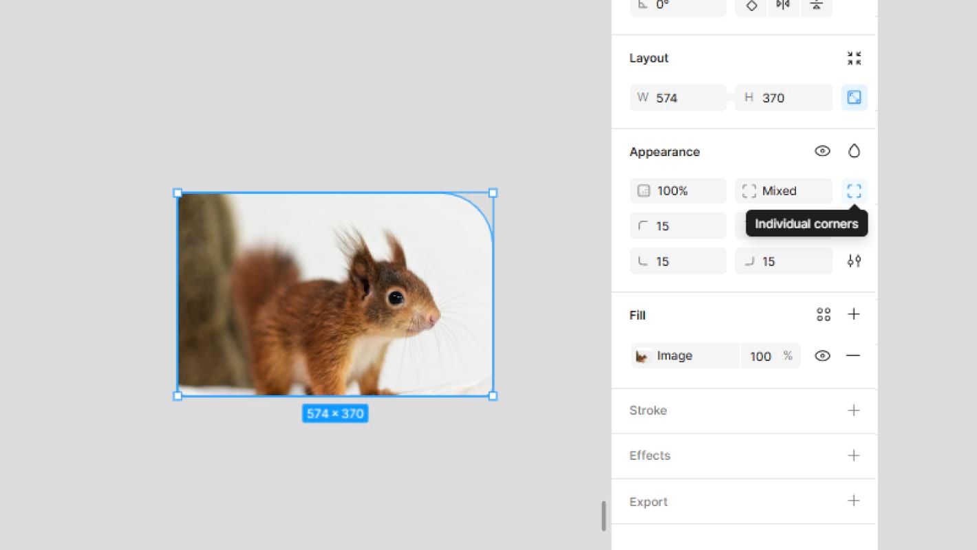Add a new fill with the plus icon
977x550 pixels.
tap(854, 314)
